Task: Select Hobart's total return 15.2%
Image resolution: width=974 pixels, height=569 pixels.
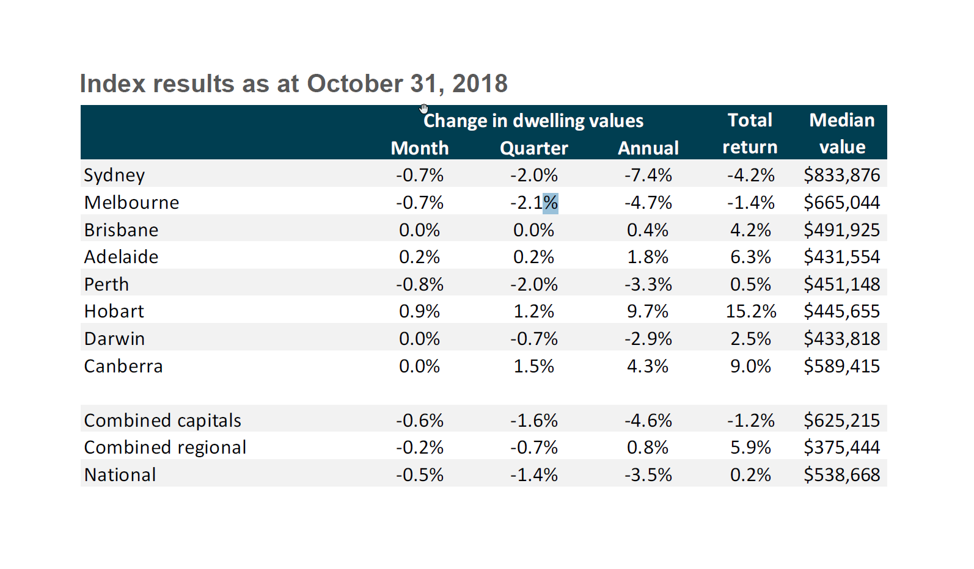Action: [x=750, y=311]
